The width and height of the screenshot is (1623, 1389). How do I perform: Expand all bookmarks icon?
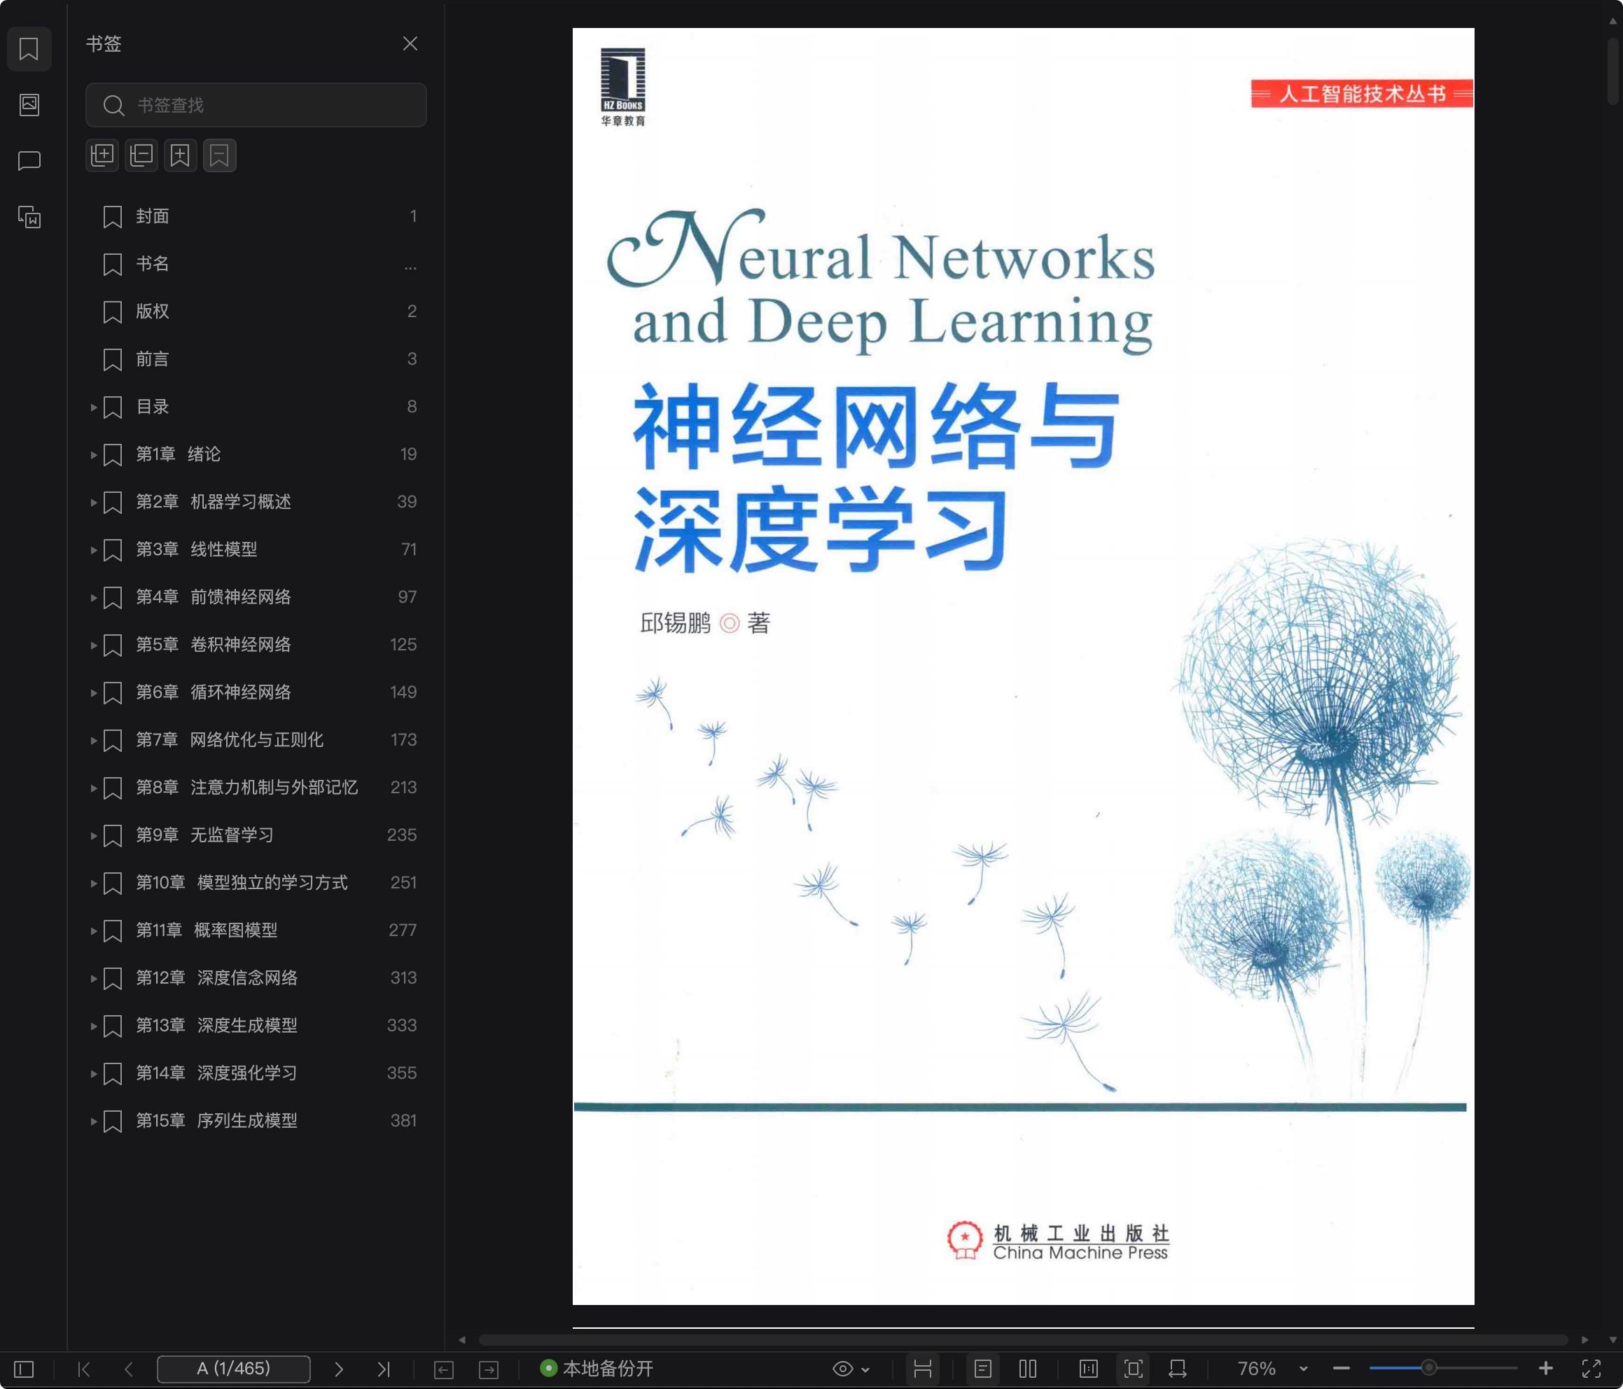[x=102, y=155]
